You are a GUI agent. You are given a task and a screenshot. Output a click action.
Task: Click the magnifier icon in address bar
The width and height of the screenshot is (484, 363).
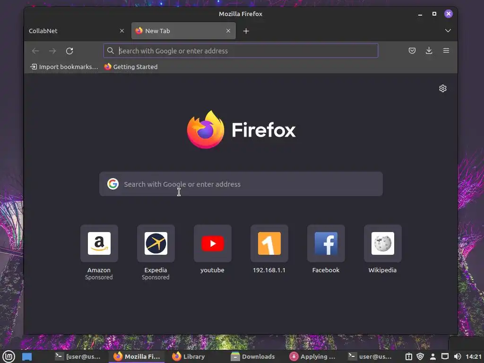click(111, 51)
